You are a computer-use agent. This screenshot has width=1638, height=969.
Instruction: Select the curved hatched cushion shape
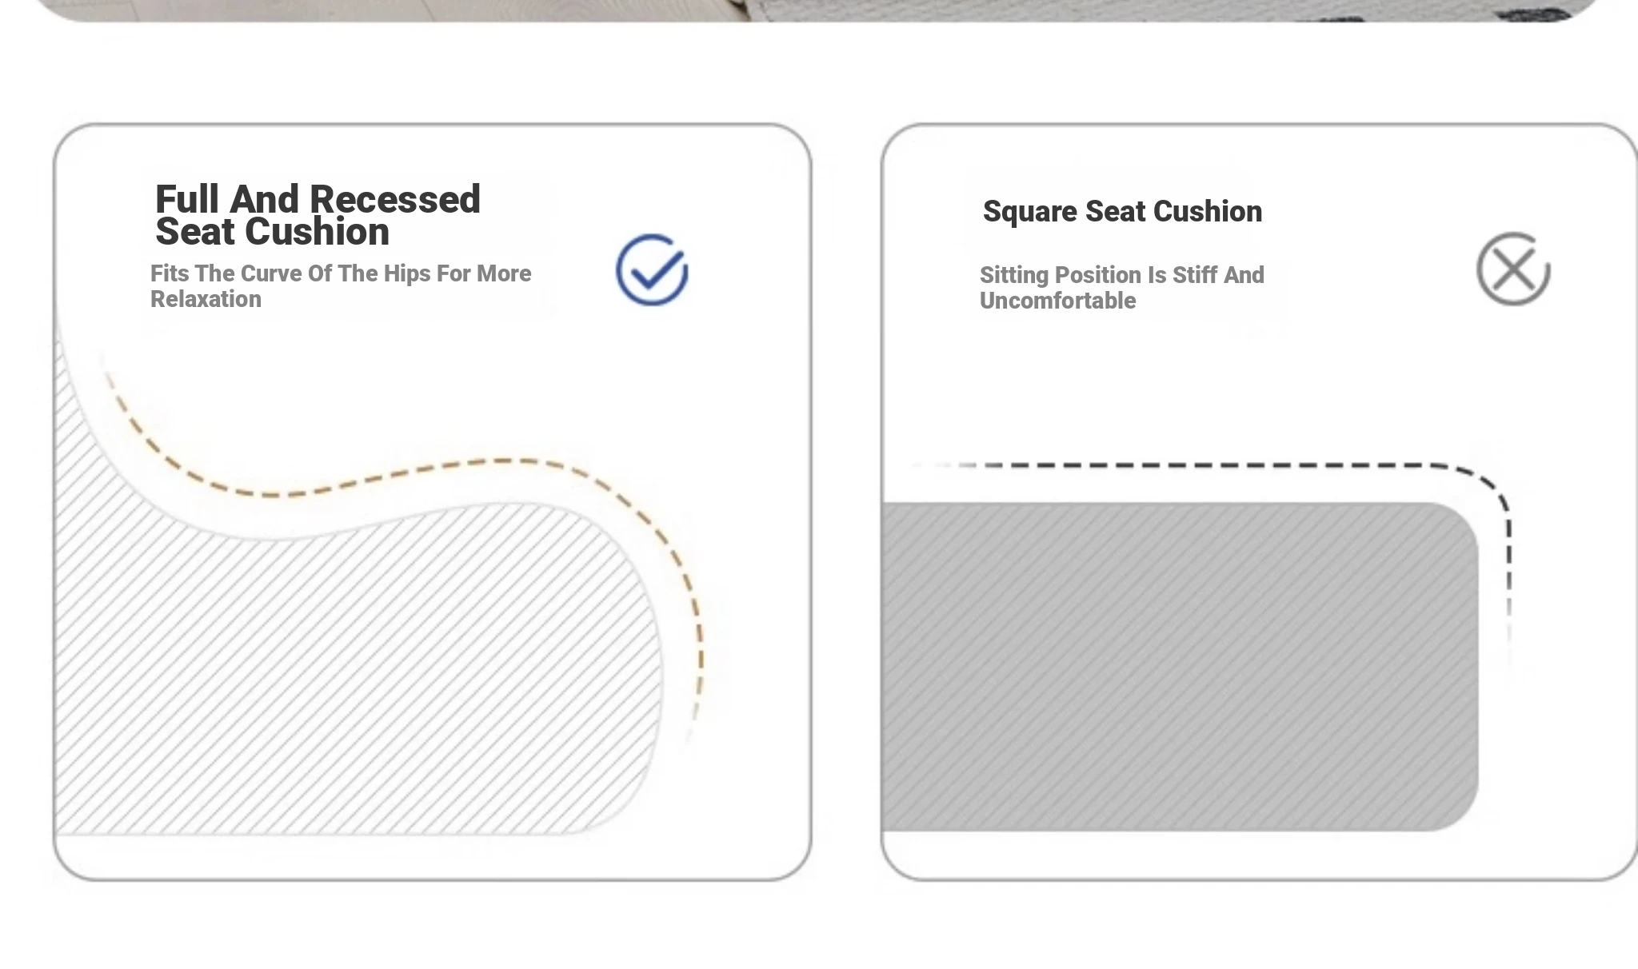click(360, 680)
